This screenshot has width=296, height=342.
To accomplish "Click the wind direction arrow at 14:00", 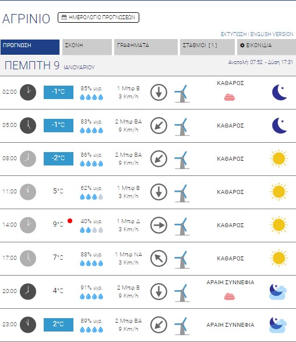I will [159, 225].
